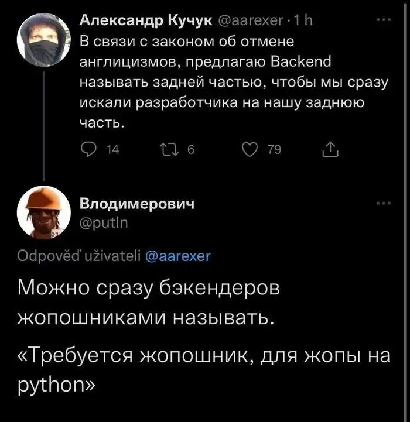
Task: Click the share icon under the tweet
Action: click(330, 150)
